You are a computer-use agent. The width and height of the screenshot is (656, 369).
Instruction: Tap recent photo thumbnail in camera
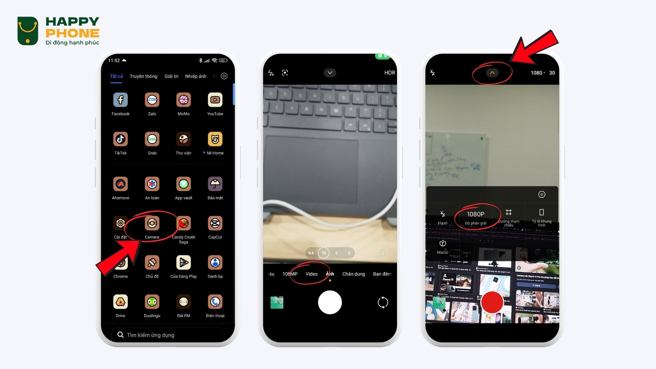point(277,302)
